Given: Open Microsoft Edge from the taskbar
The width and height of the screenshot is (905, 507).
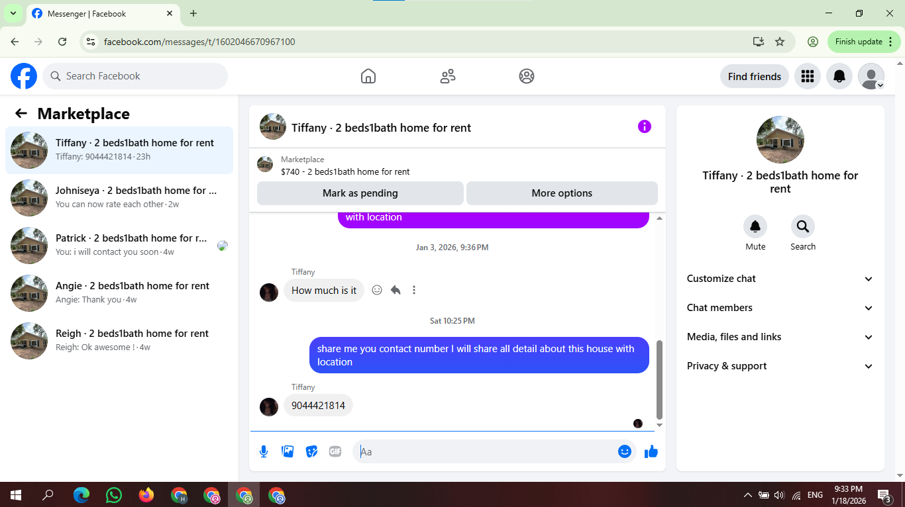Looking at the screenshot, I should point(81,495).
